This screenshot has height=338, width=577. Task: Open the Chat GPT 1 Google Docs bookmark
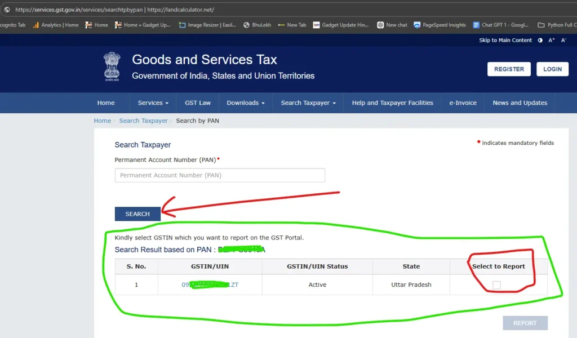coord(500,25)
